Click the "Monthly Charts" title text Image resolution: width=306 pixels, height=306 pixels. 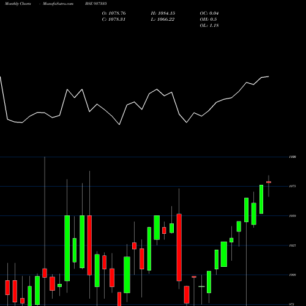[x=18, y=4]
